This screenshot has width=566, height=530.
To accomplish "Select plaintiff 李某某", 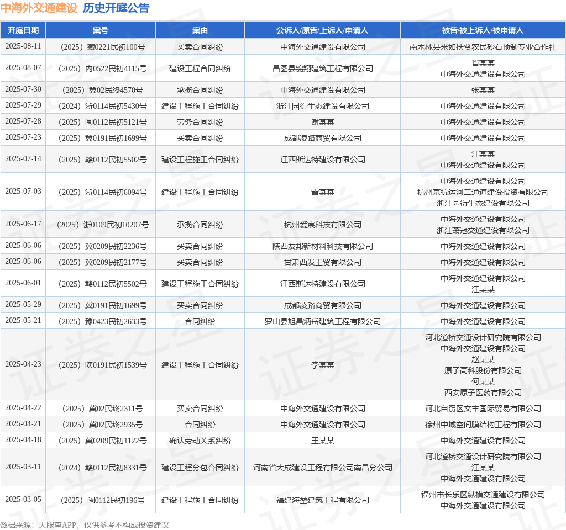I will [323, 365].
